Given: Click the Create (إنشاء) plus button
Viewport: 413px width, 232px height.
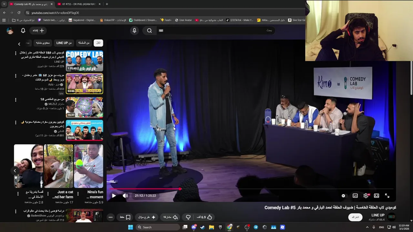Looking at the screenshot, I should 38,30.
